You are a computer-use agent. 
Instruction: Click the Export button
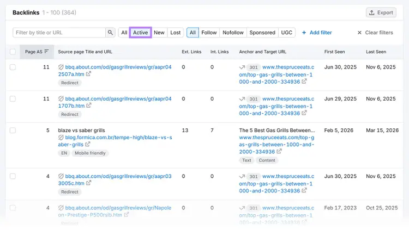[381, 13]
